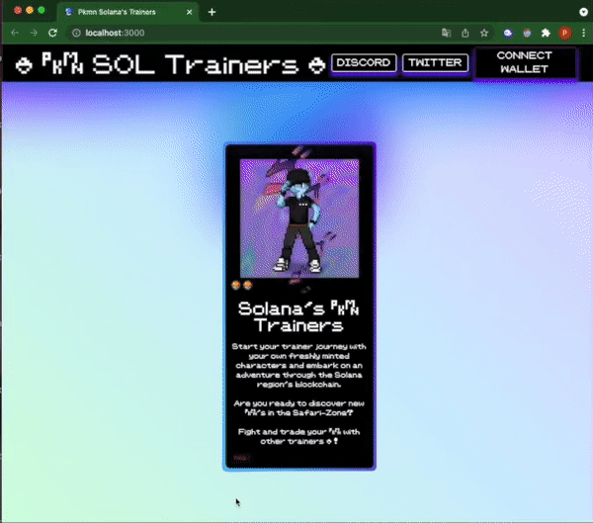Viewport: 593px width, 523px height.
Task: Click the 'Start your trainer journey' paragraph
Action: tap(298, 365)
